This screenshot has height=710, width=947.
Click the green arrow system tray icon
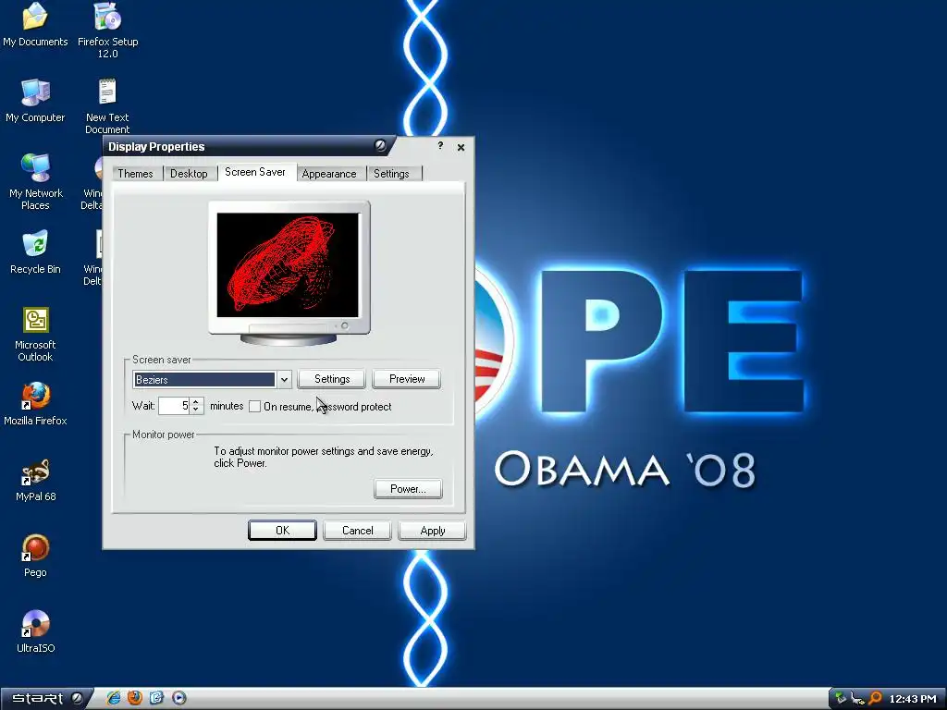coord(840,699)
